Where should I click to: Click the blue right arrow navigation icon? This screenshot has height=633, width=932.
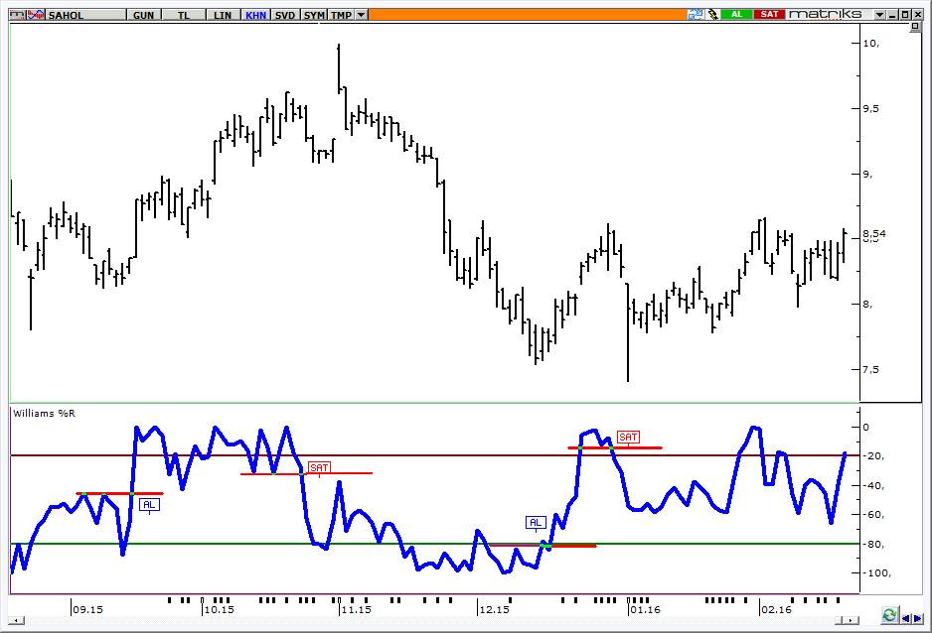(x=918, y=618)
